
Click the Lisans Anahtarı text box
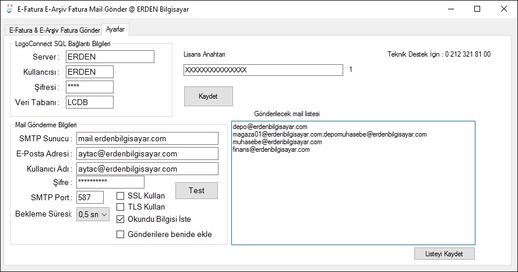coord(263,70)
